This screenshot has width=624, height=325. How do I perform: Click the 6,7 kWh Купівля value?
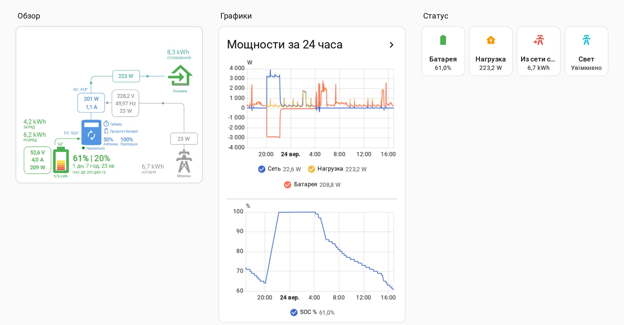(153, 167)
